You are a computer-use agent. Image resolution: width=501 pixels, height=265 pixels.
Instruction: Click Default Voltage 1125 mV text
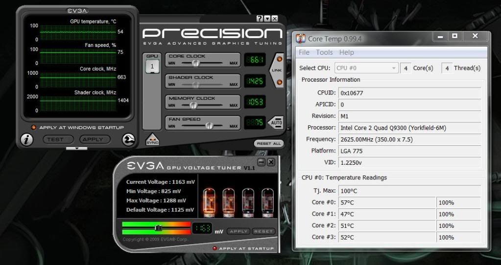(x=160, y=210)
